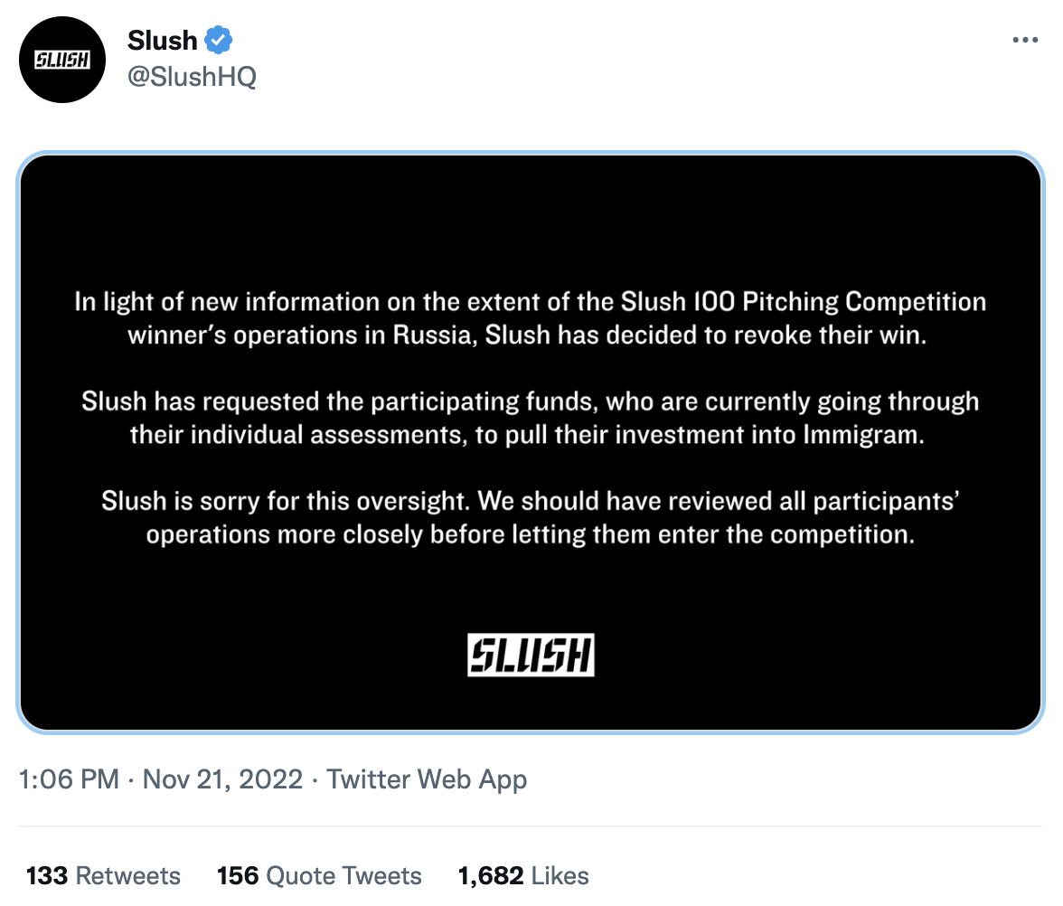Click the Slush logo inside the image
The height and width of the screenshot is (906, 1063).
(x=531, y=655)
